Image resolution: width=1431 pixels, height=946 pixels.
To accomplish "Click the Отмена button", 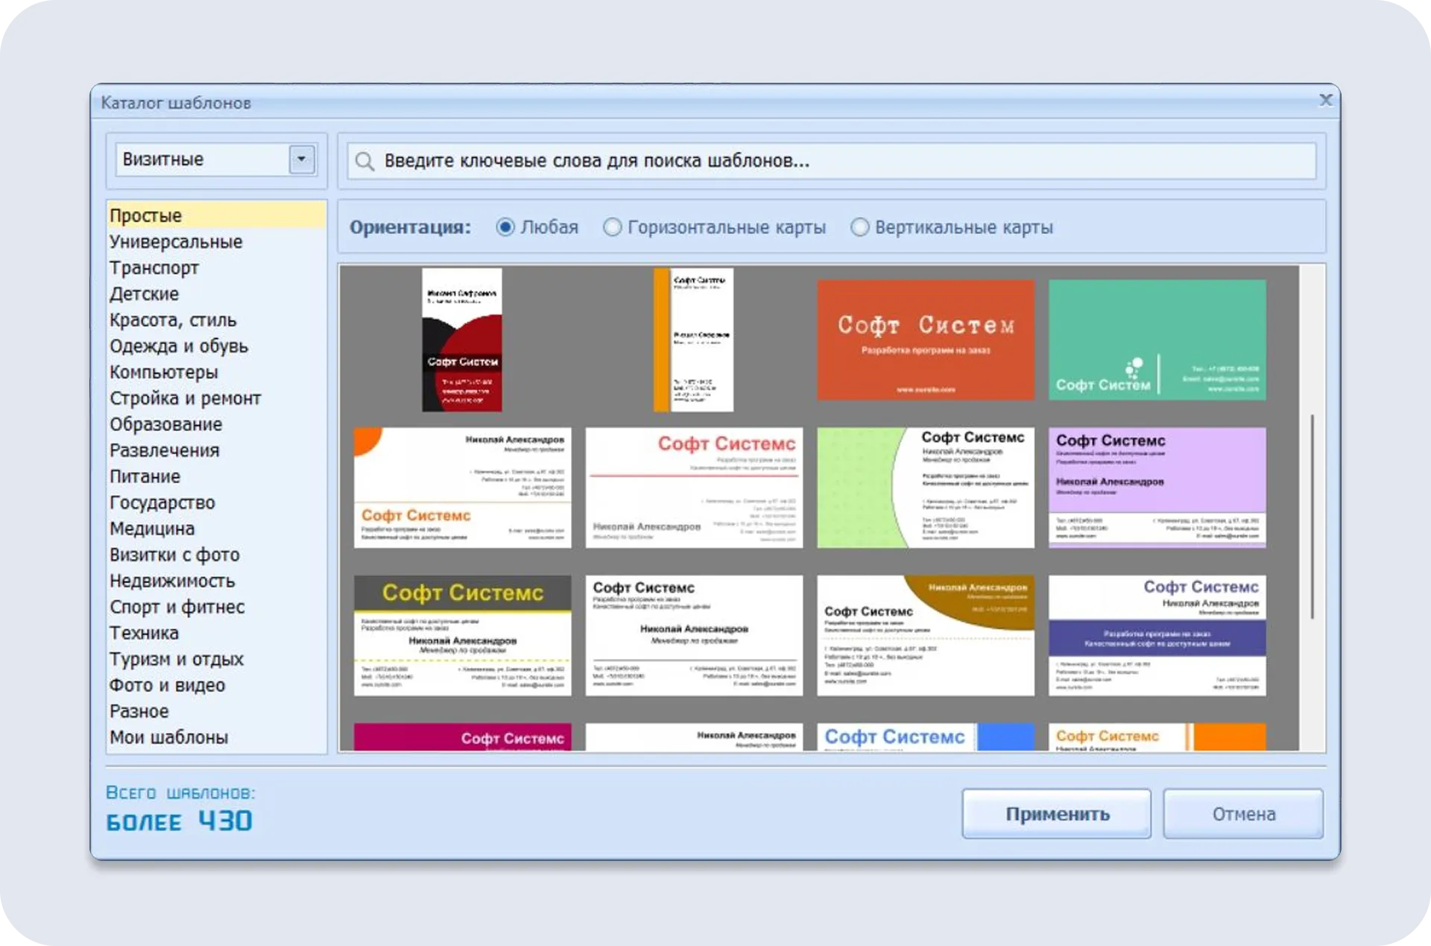I will pos(1243,814).
